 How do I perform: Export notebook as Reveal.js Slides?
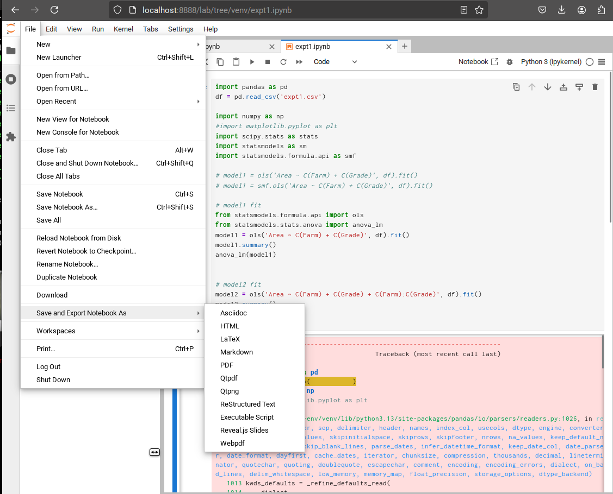(x=255, y=430)
